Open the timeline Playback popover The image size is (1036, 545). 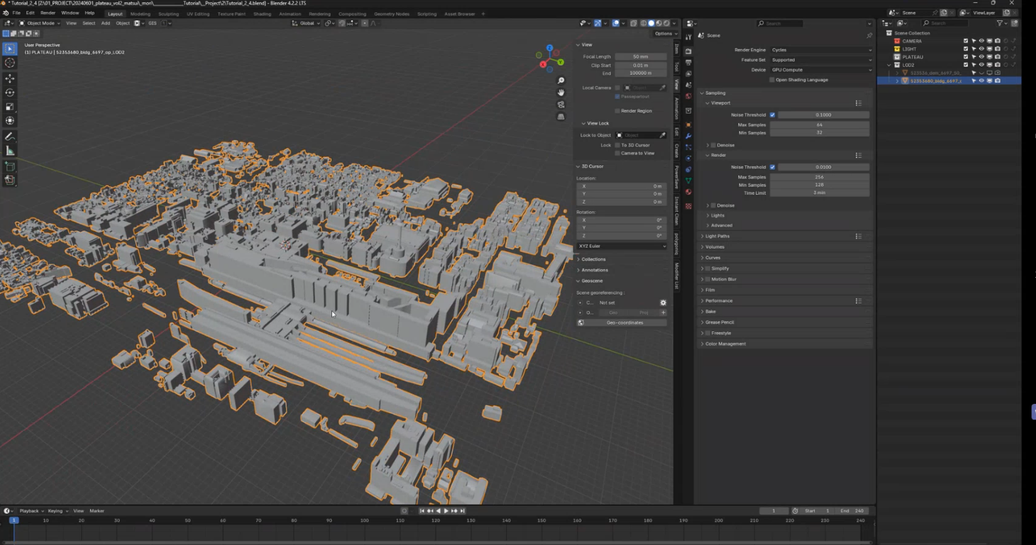coord(31,511)
